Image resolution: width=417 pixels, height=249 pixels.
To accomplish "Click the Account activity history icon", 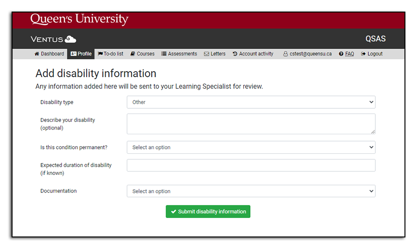I will pyautogui.click(x=235, y=54).
